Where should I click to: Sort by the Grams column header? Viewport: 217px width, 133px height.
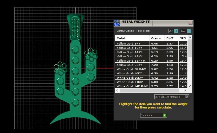(x=157, y=38)
